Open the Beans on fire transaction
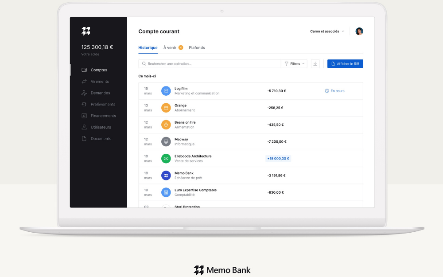 [x=251, y=125]
